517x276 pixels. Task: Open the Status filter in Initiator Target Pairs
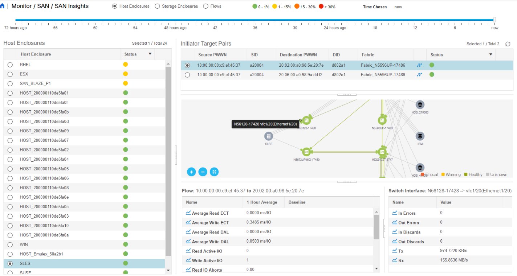(x=491, y=55)
